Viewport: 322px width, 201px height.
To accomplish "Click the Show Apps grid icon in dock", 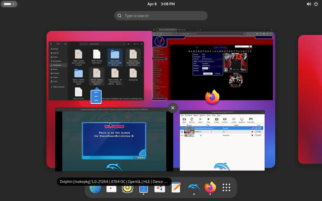I will [x=226, y=187].
